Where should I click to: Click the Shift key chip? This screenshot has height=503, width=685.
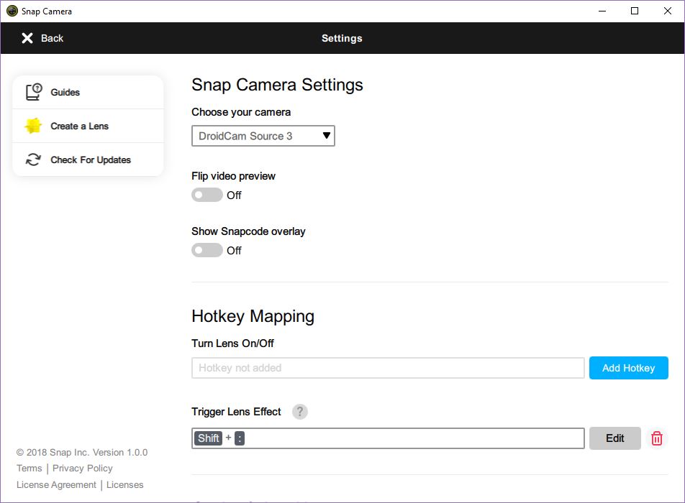(x=209, y=438)
